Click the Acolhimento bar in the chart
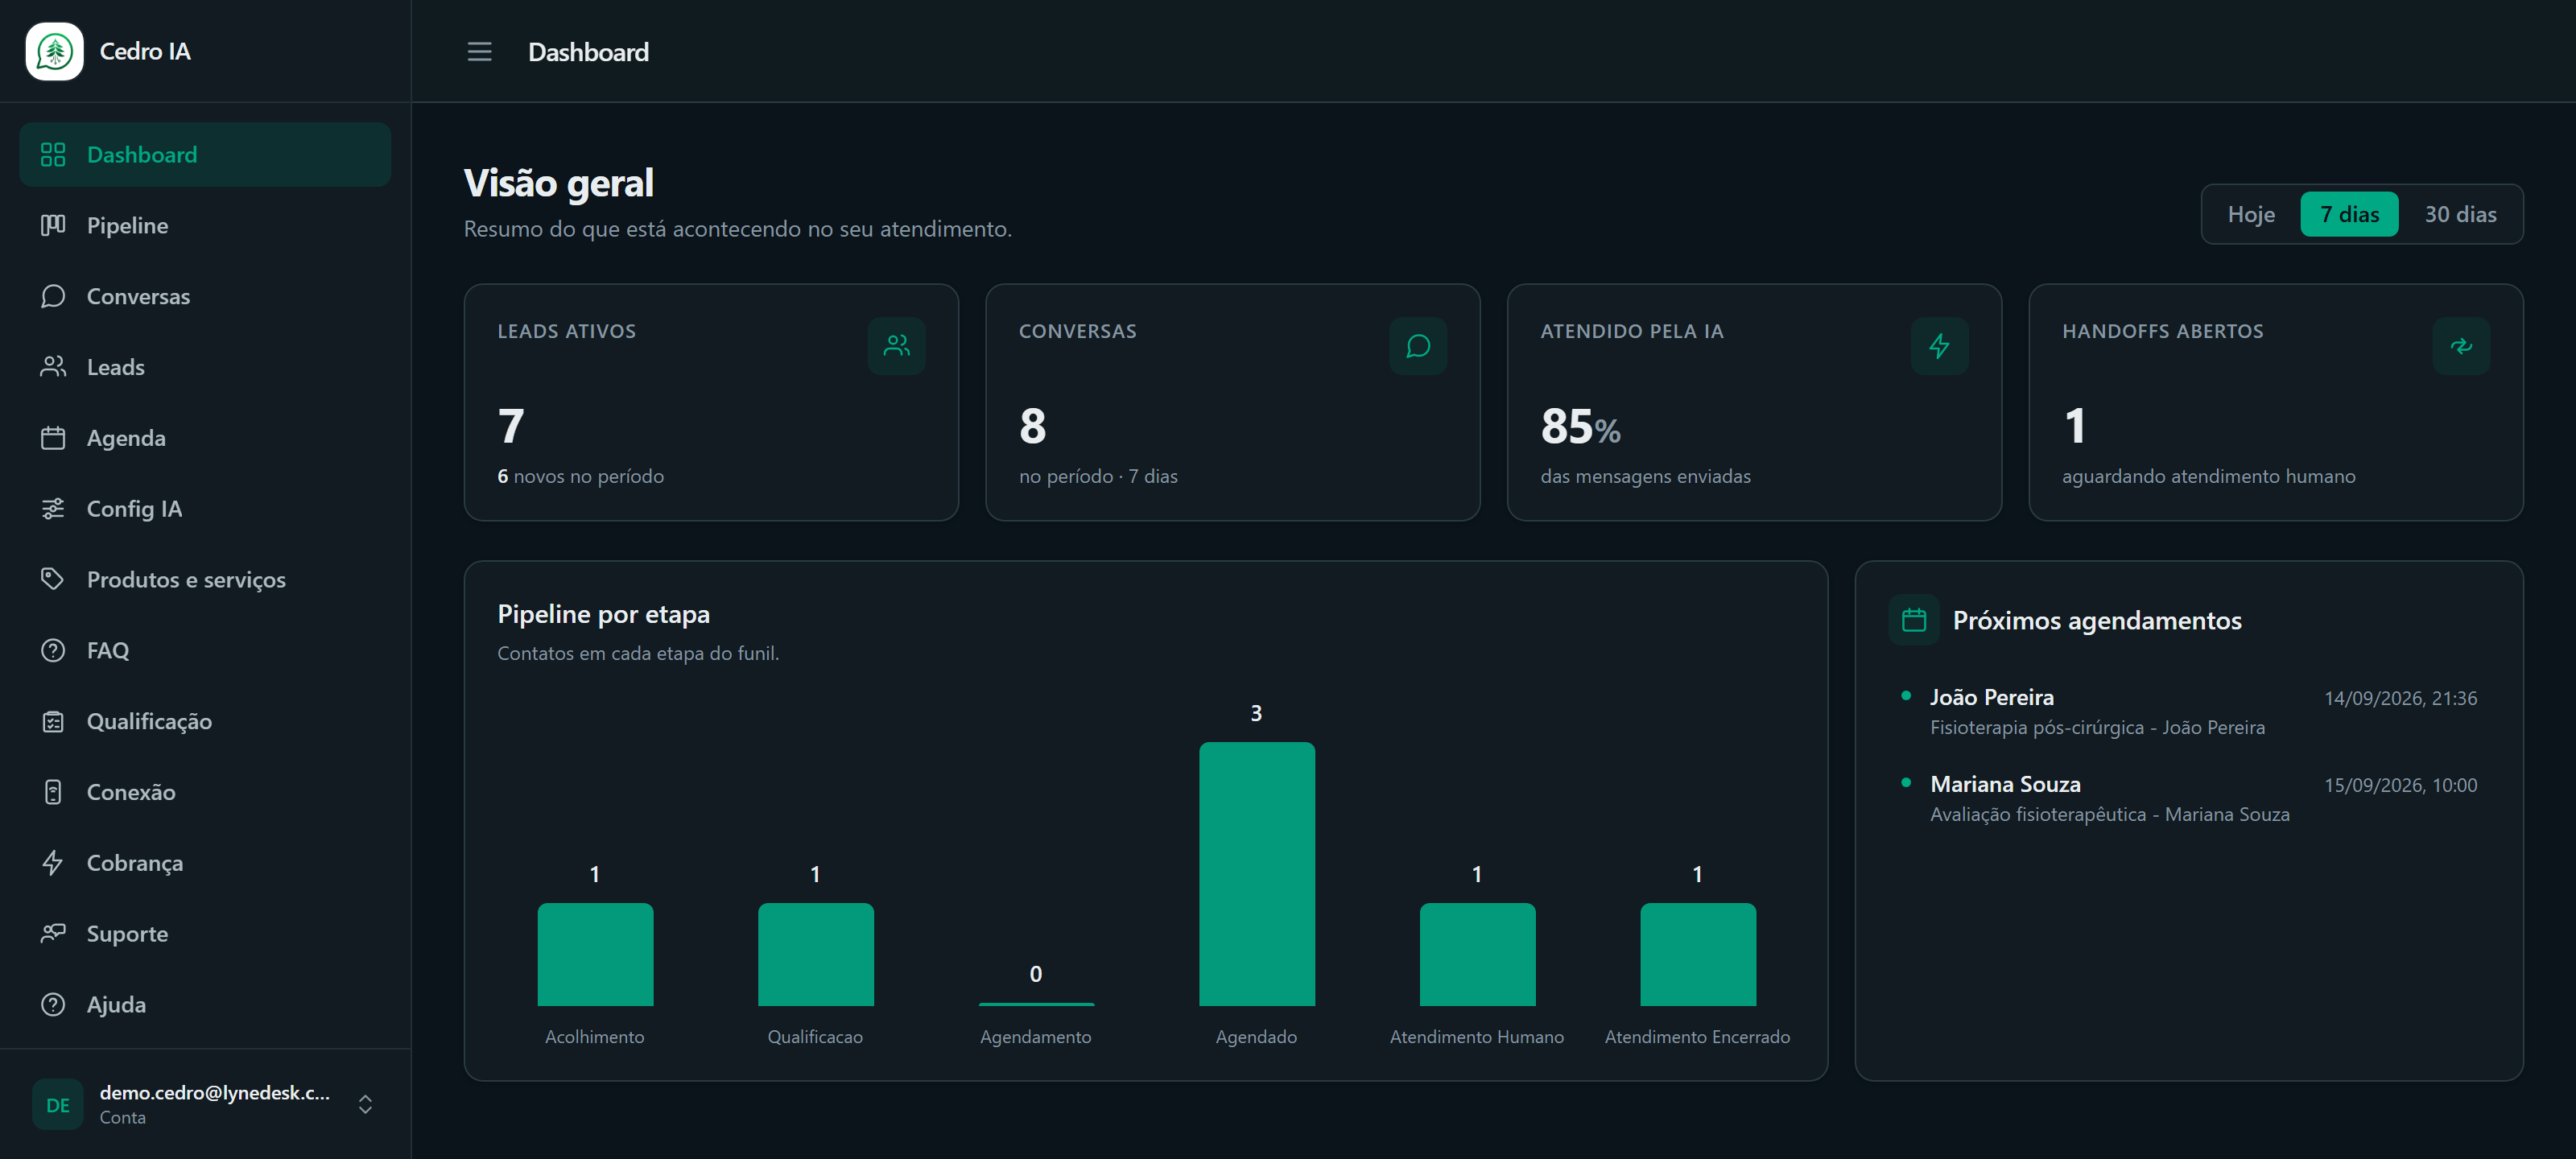The height and width of the screenshot is (1159, 2576). (595, 954)
